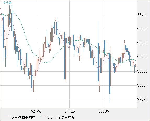Viewport: 150px width, 121px height.
Task: Click the purple 5-period legend line swatch
Action: [x=7, y=117]
